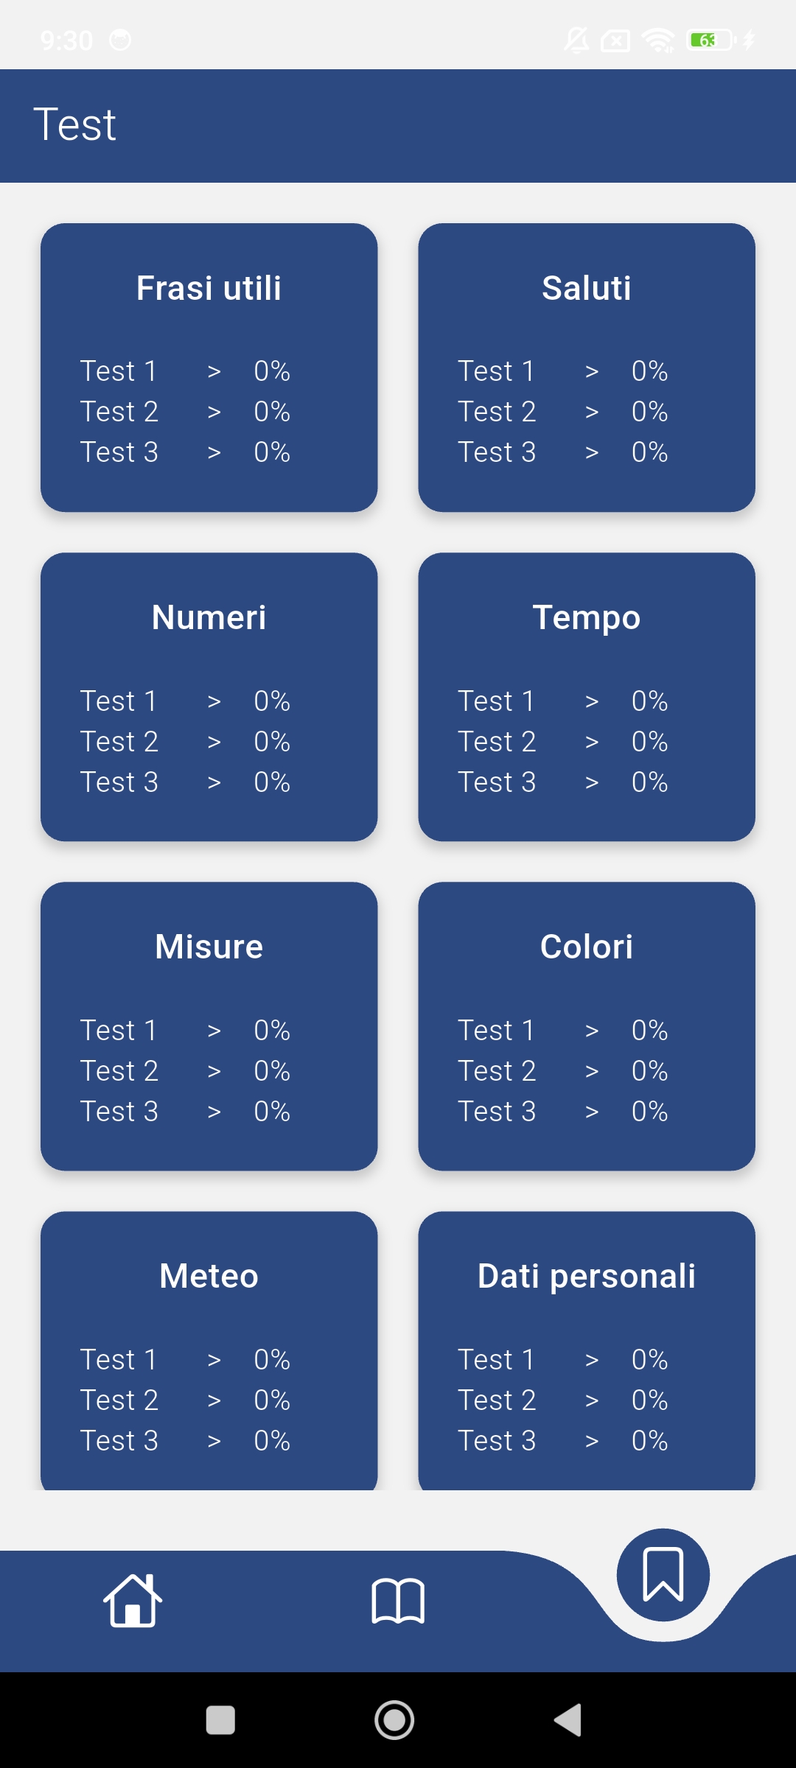Screen dimensions: 796x1768
Task: Open Test 3 in Dati personali
Action: click(x=496, y=1441)
